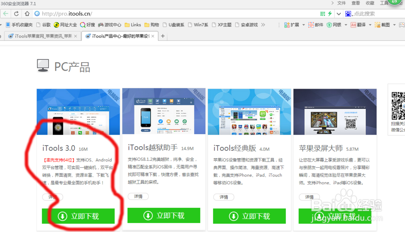Click 立即下载 for 苹果录屏大师
The image size is (405, 232).
(335, 216)
